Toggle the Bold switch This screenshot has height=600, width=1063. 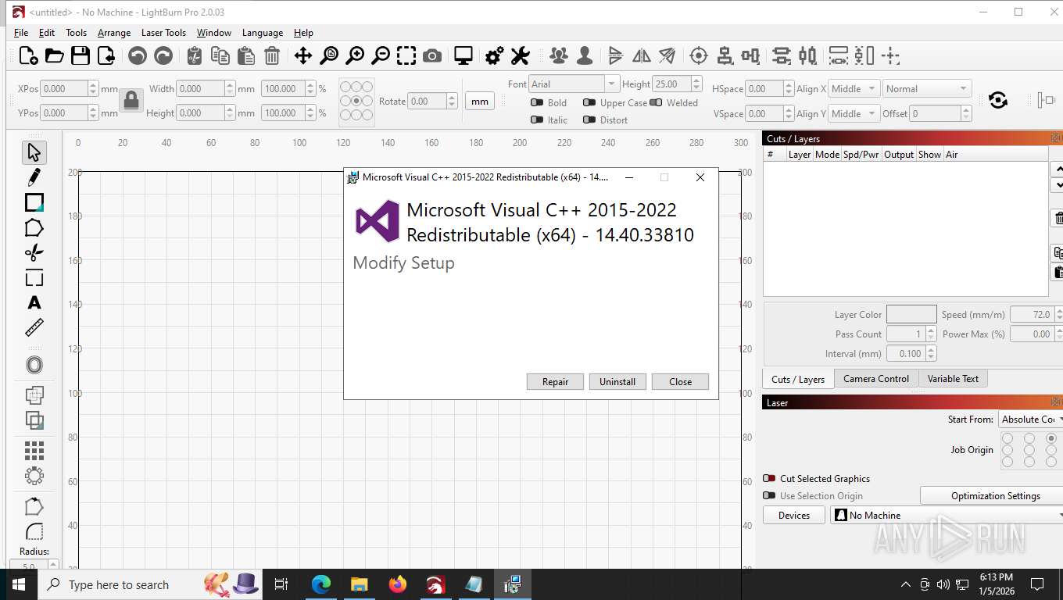tap(537, 102)
